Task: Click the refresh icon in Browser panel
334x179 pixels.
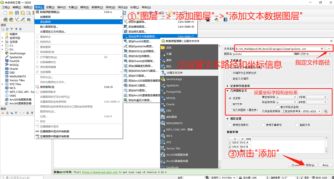Action: (7, 29)
